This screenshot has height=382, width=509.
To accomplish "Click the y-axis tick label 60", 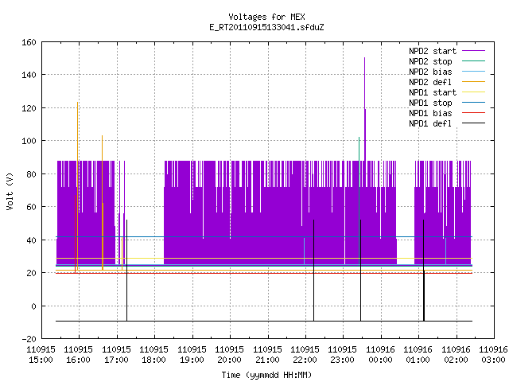I will (31, 207).
